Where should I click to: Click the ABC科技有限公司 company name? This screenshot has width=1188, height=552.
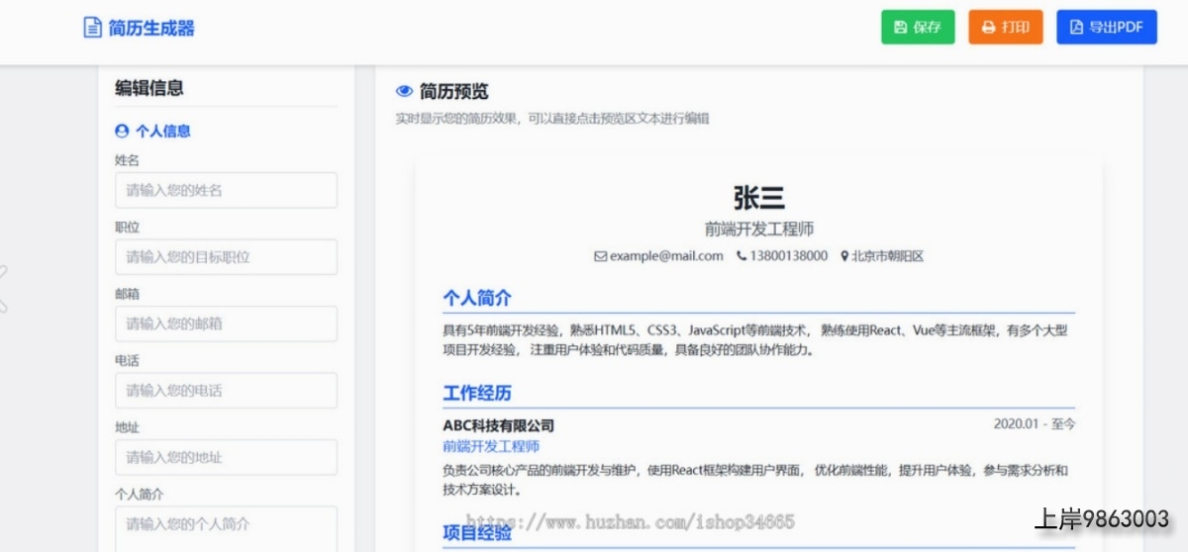(x=498, y=425)
